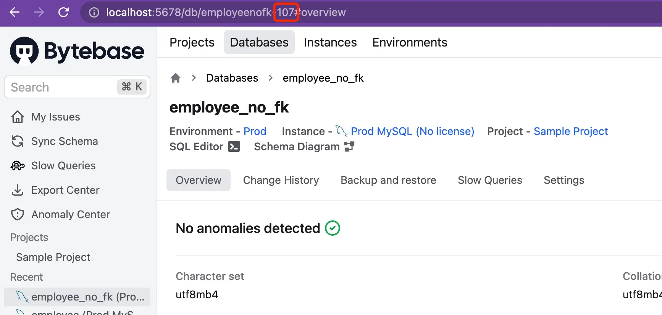
Task: Open the Schema Diagram icon
Action: (349, 146)
